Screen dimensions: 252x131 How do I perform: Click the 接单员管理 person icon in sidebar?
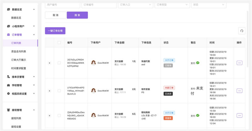tap(9, 77)
